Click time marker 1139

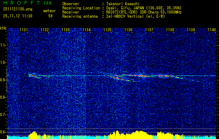coord(191,30)
